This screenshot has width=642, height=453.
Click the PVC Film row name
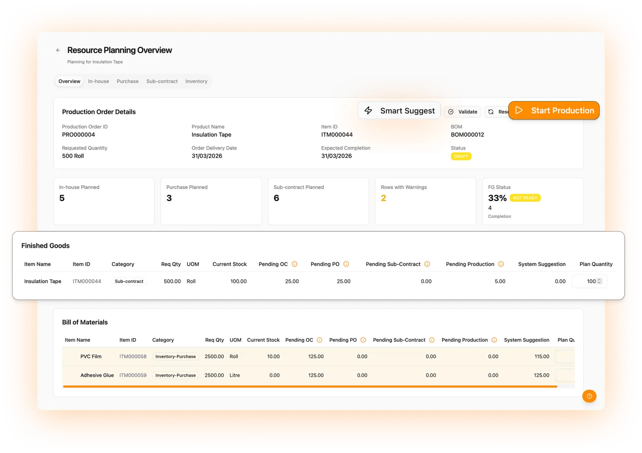[x=91, y=356]
